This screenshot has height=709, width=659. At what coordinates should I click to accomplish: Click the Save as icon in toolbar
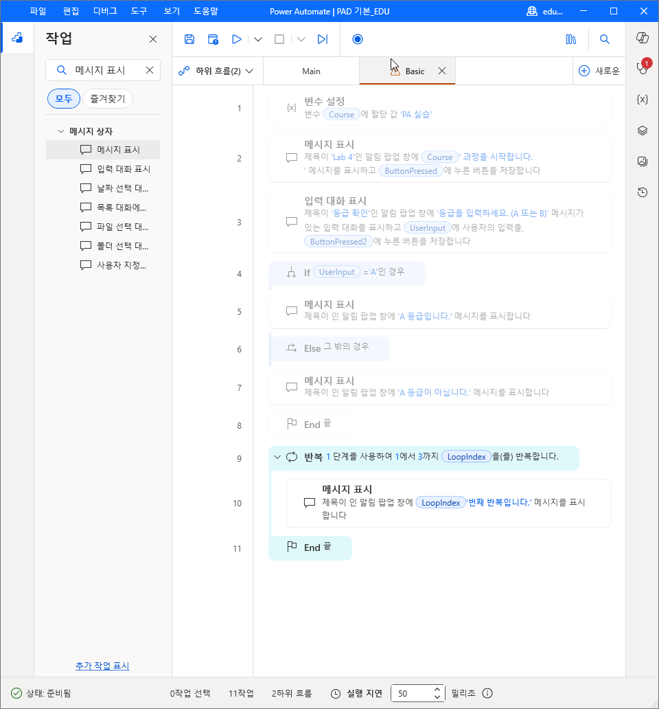click(213, 39)
